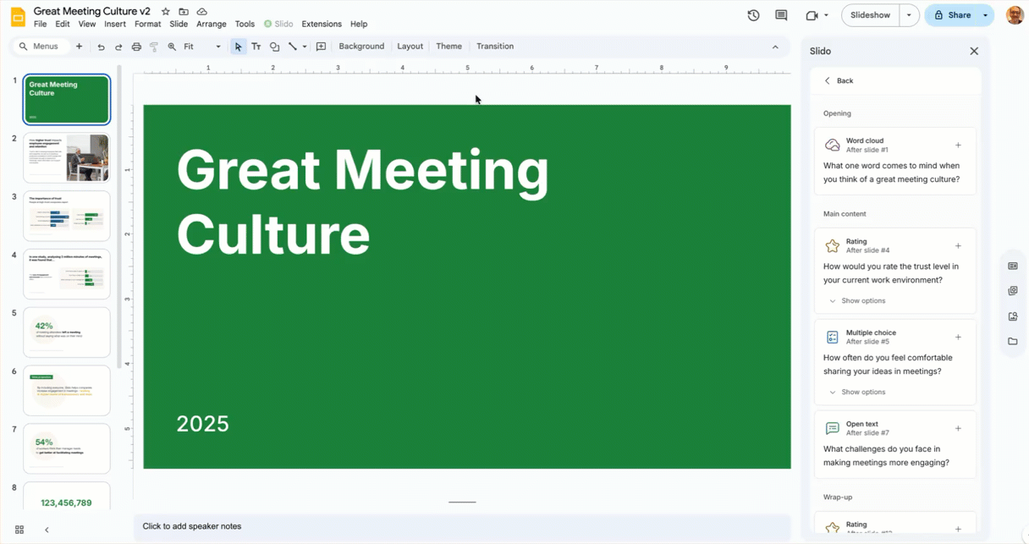
Task: Activate the Paint format tool
Action: coord(154,47)
